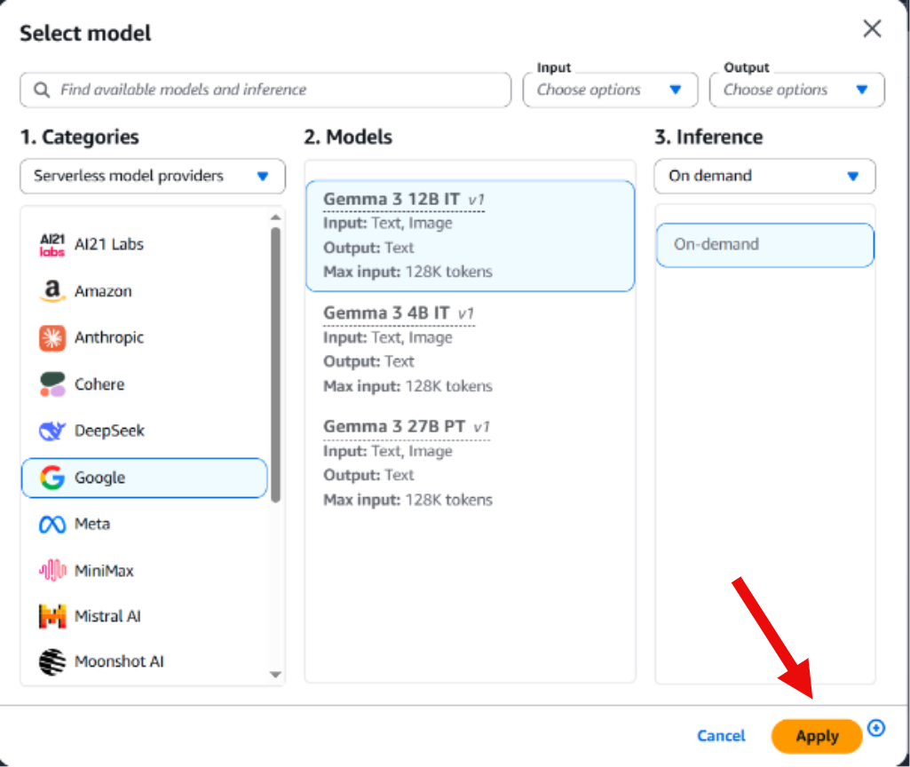This screenshot has height=767, width=910.
Task: Select the Gemma 3 4B IT model
Action: pyautogui.click(x=470, y=349)
